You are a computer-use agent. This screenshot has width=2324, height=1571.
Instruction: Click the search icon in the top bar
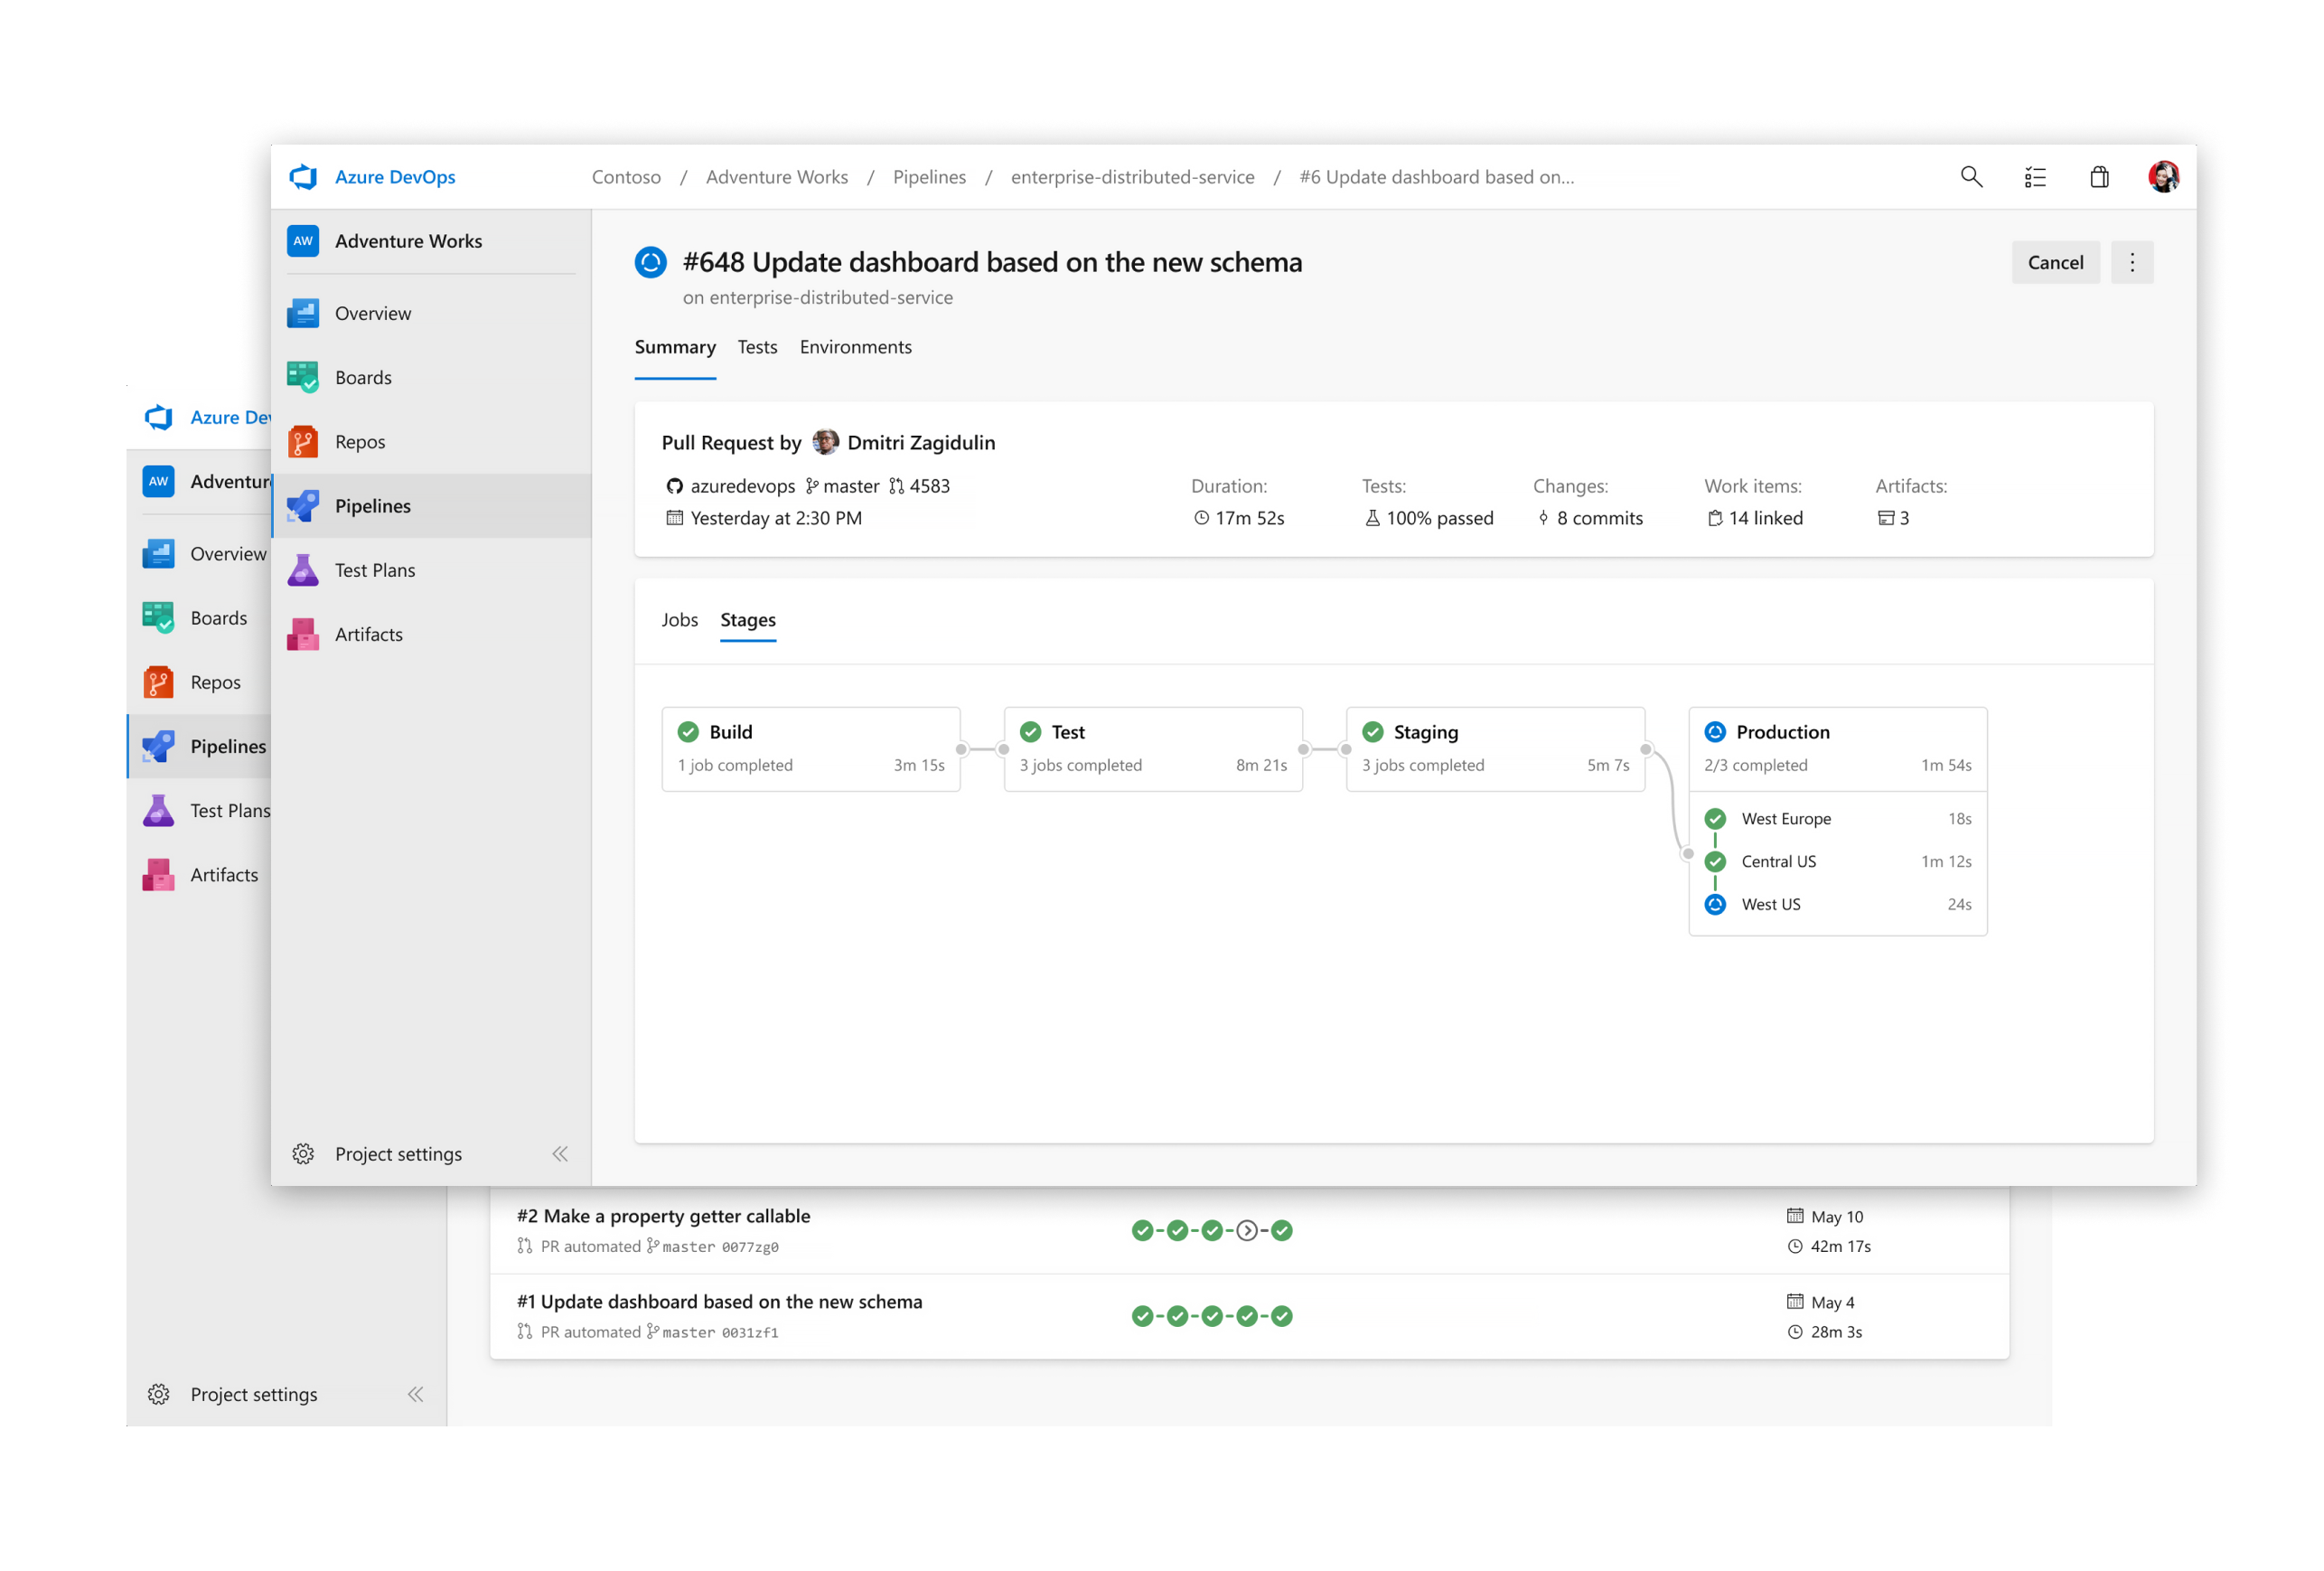click(1971, 176)
